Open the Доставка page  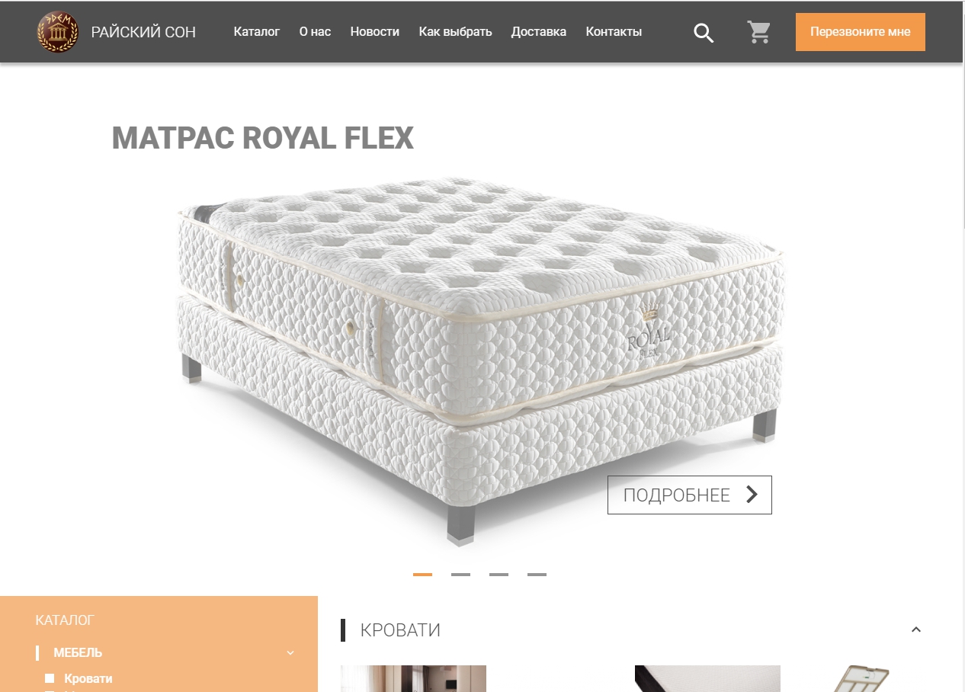point(539,32)
